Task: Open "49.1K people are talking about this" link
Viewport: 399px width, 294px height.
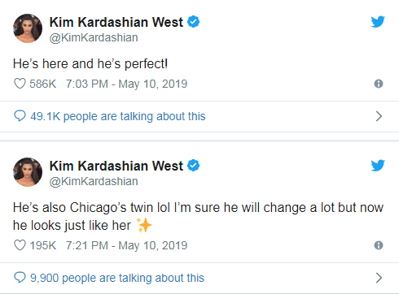Action: coord(118,116)
